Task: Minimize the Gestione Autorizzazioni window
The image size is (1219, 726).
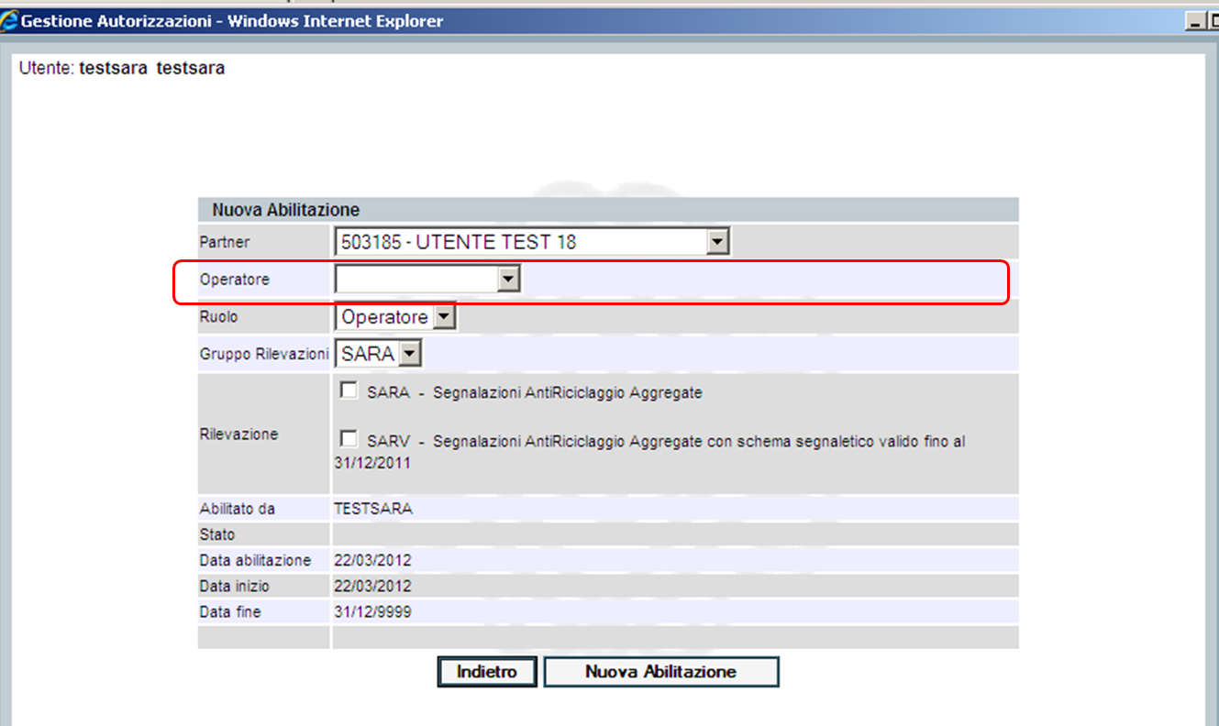Action: (1194, 21)
